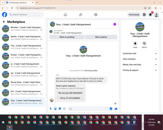Show hidden system tray icons
This screenshot has width=163, height=130.
(145, 122)
